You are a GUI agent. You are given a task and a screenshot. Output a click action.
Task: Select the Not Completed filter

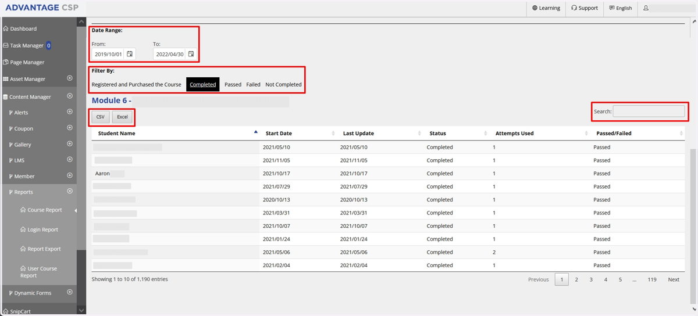[283, 84]
